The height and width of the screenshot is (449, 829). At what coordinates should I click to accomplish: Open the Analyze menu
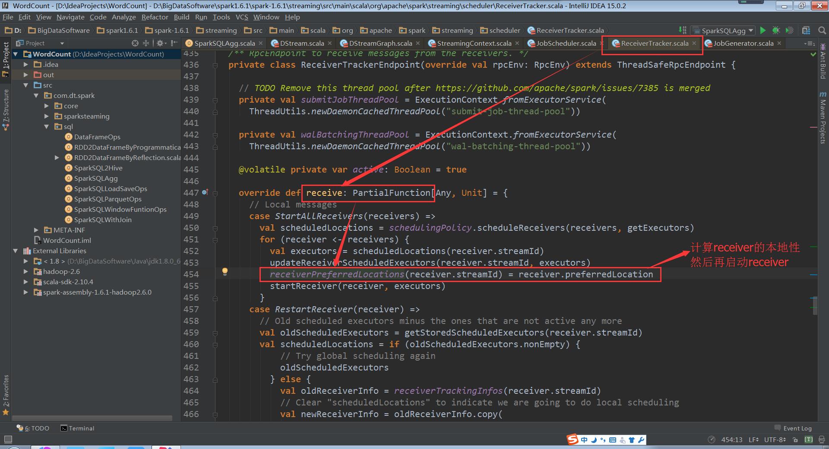pos(123,17)
